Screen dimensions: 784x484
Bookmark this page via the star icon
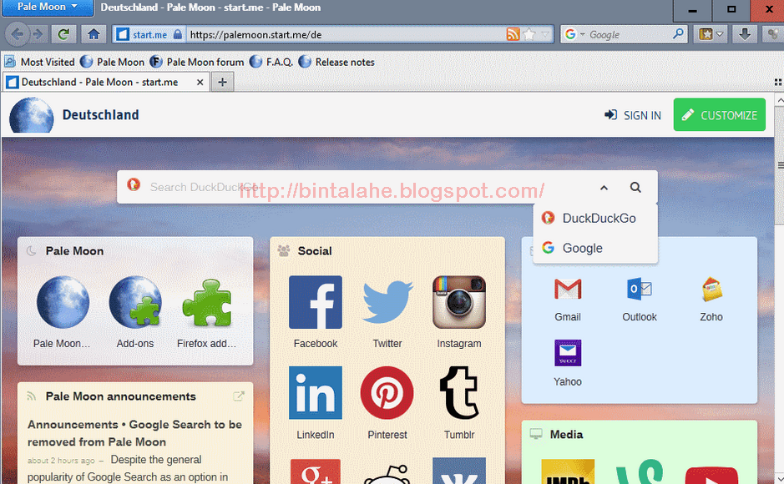[x=529, y=35]
